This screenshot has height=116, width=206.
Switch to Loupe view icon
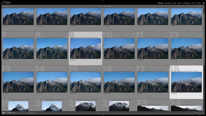[x=6, y=113]
